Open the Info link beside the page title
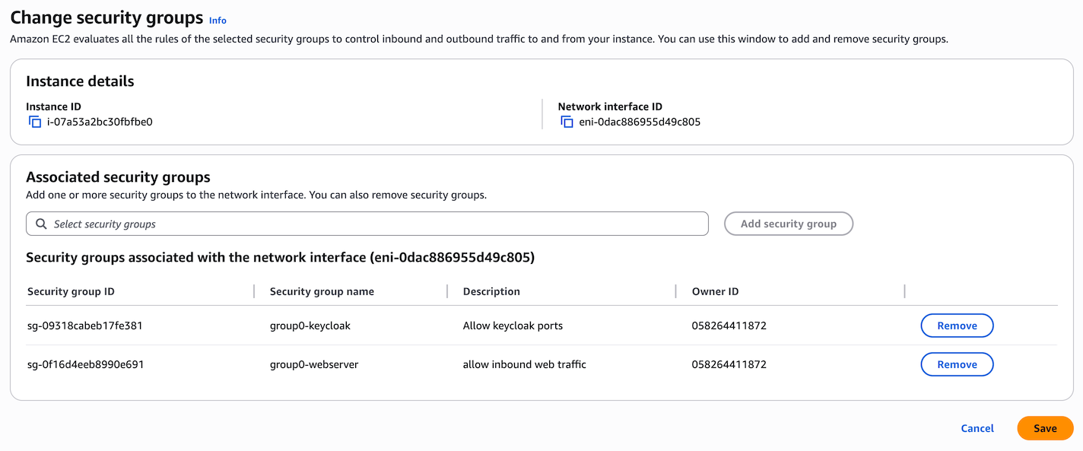 (218, 21)
